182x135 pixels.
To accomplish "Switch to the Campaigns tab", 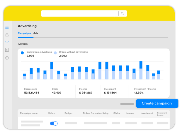I will tap(24, 33).
